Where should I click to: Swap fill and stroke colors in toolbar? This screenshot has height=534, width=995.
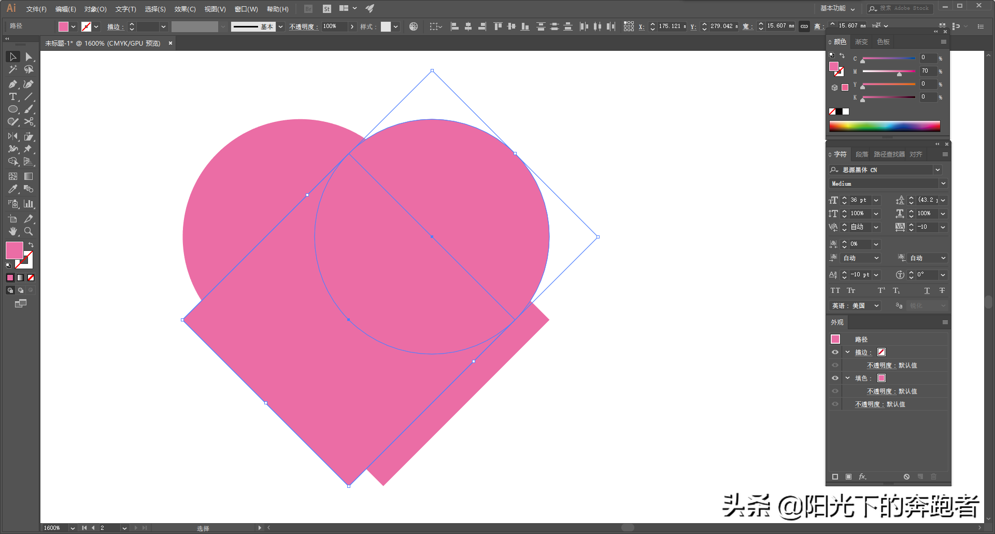(31, 245)
